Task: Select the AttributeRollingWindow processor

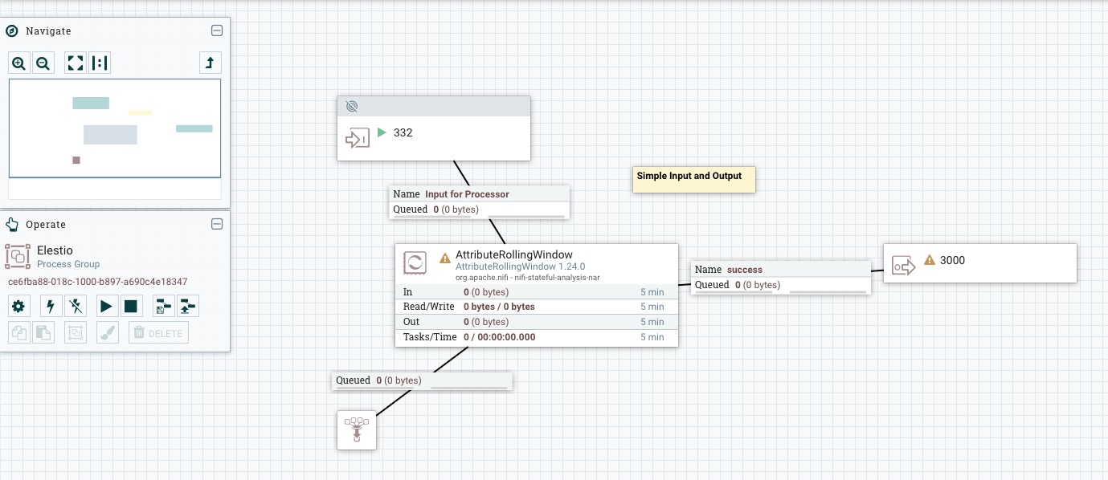Action: point(535,291)
